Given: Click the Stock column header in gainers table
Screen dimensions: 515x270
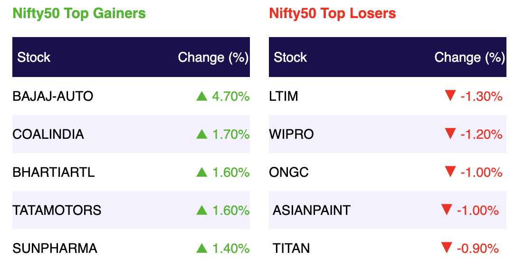Looking at the screenshot, I should coord(34,57).
